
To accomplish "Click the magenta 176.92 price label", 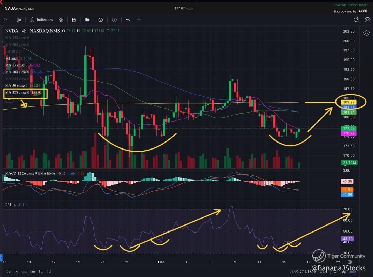I will click(348, 133).
